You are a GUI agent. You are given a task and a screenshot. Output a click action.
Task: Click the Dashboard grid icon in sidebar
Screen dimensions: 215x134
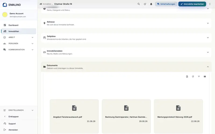tap(5, 25)
